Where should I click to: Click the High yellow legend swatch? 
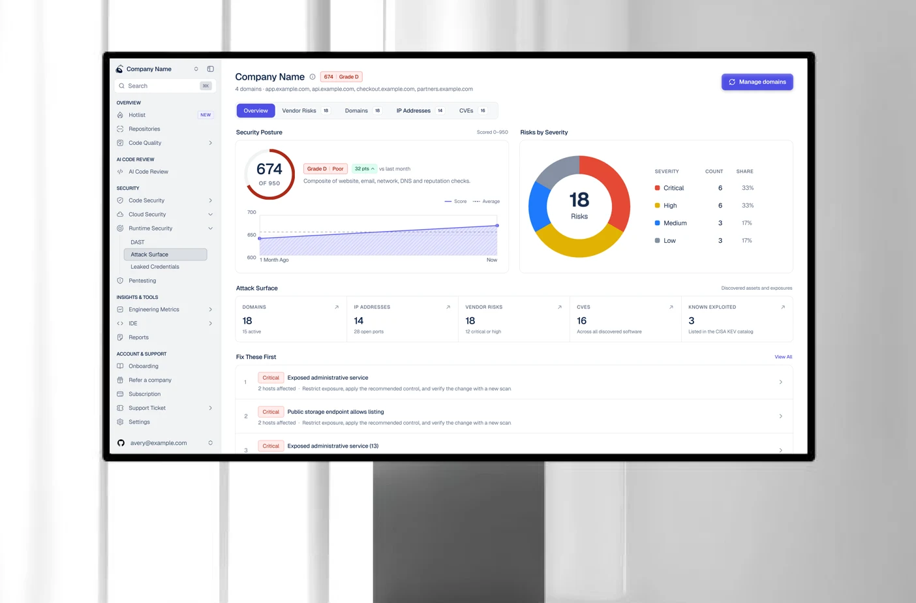click(657, 206)
